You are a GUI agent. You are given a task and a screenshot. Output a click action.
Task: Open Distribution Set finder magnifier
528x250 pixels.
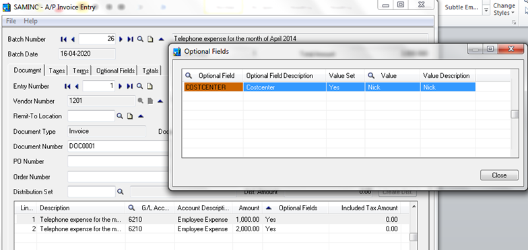click(120, 192)
